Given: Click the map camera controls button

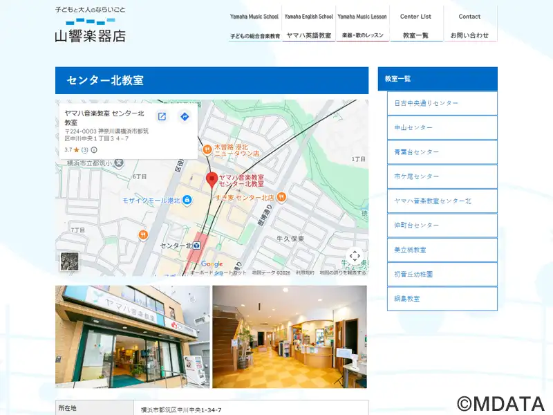Looking at the screenshot, I should point(355,255).
